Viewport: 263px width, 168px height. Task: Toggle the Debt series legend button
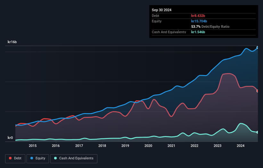pyautogui.click(x=15, y=158)
